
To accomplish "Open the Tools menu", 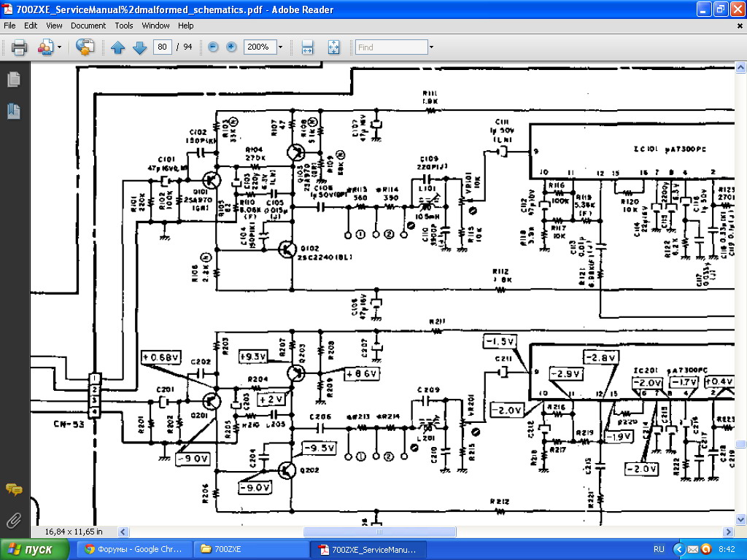I will pyautogui.click(x=123, y=26).
